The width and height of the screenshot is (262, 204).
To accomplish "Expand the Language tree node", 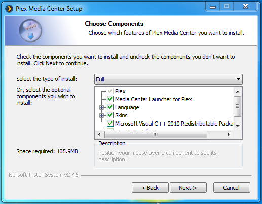I will click(x=101, y=107).
